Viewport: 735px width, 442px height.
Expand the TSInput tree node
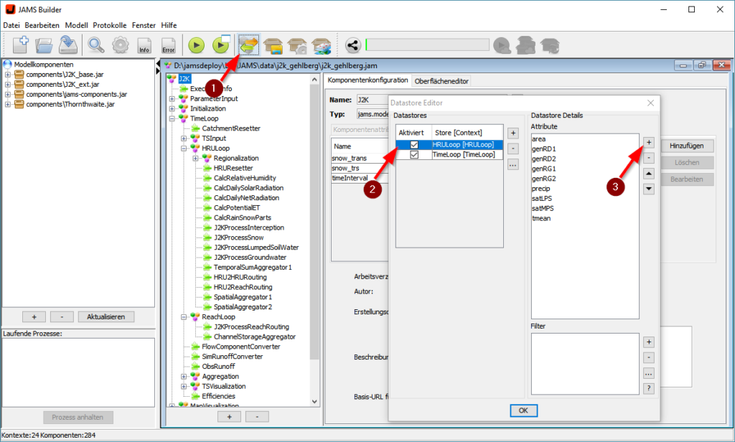pyautogui.click(x=184, y=138)
